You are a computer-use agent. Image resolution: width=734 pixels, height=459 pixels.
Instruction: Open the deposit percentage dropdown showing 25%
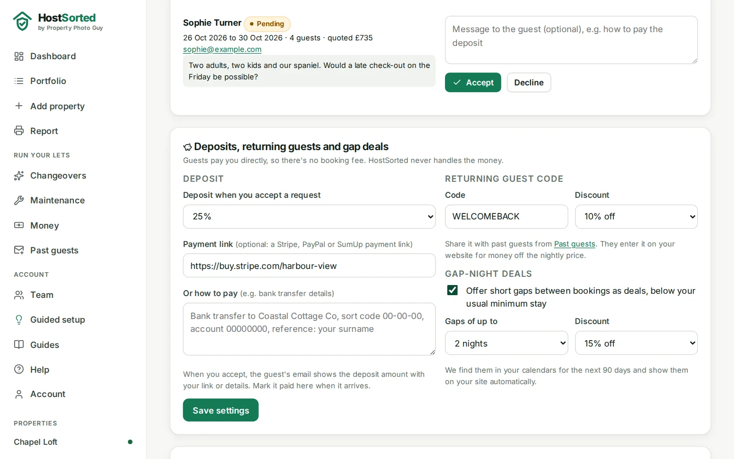[x=309, y=217]
